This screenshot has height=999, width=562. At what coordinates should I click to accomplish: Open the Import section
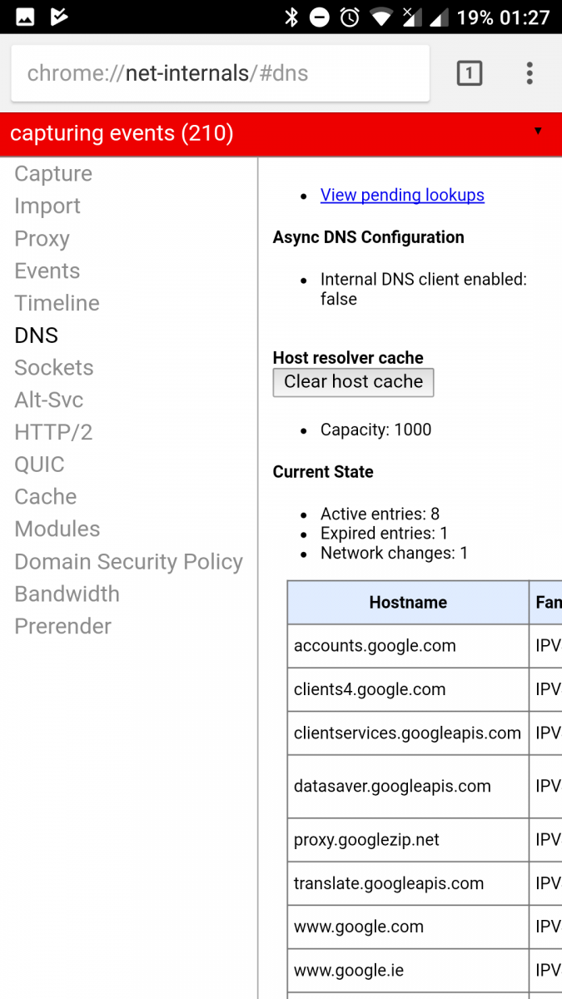47,206
